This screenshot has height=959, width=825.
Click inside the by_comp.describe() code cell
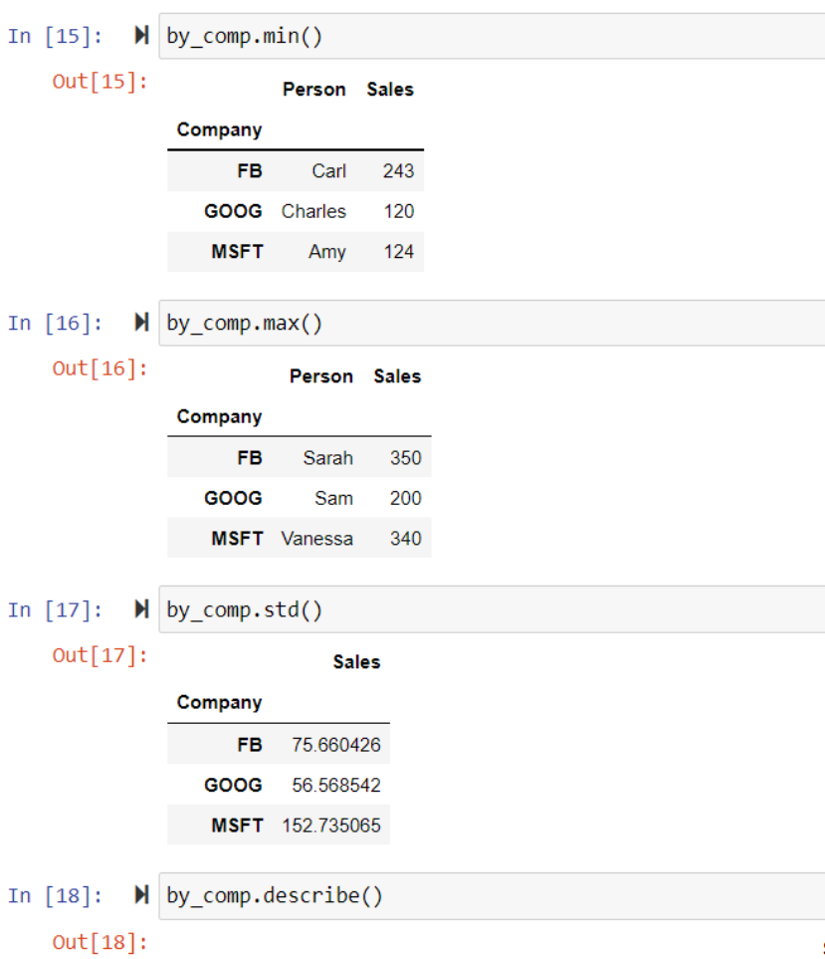tap(299, 894)
